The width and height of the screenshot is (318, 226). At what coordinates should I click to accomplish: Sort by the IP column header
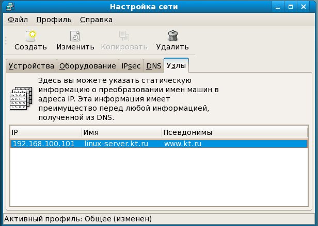coord(46,132)
